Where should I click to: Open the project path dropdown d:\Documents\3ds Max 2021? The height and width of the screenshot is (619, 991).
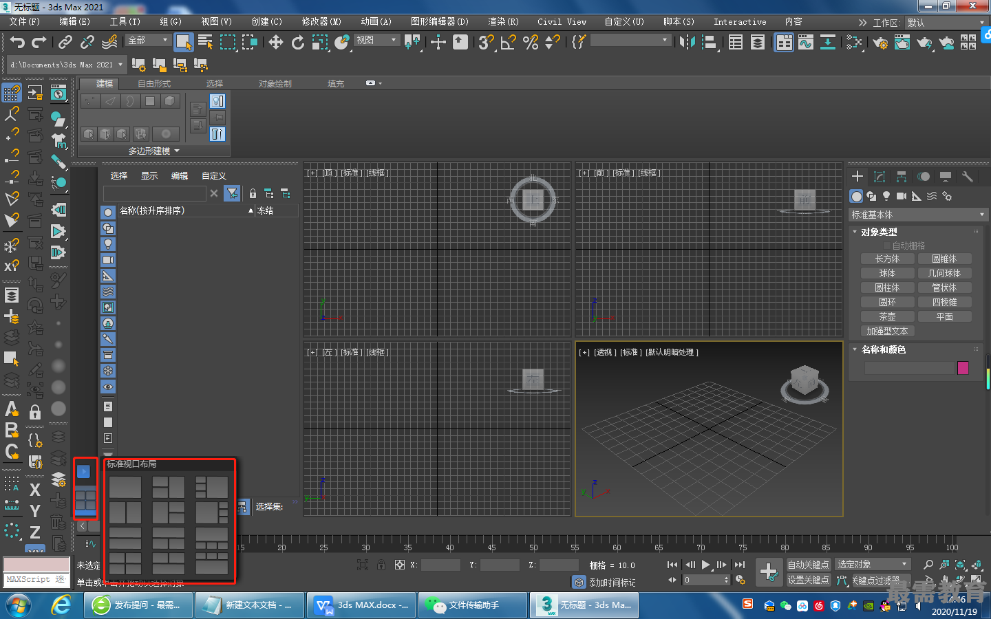pos(66,65)
